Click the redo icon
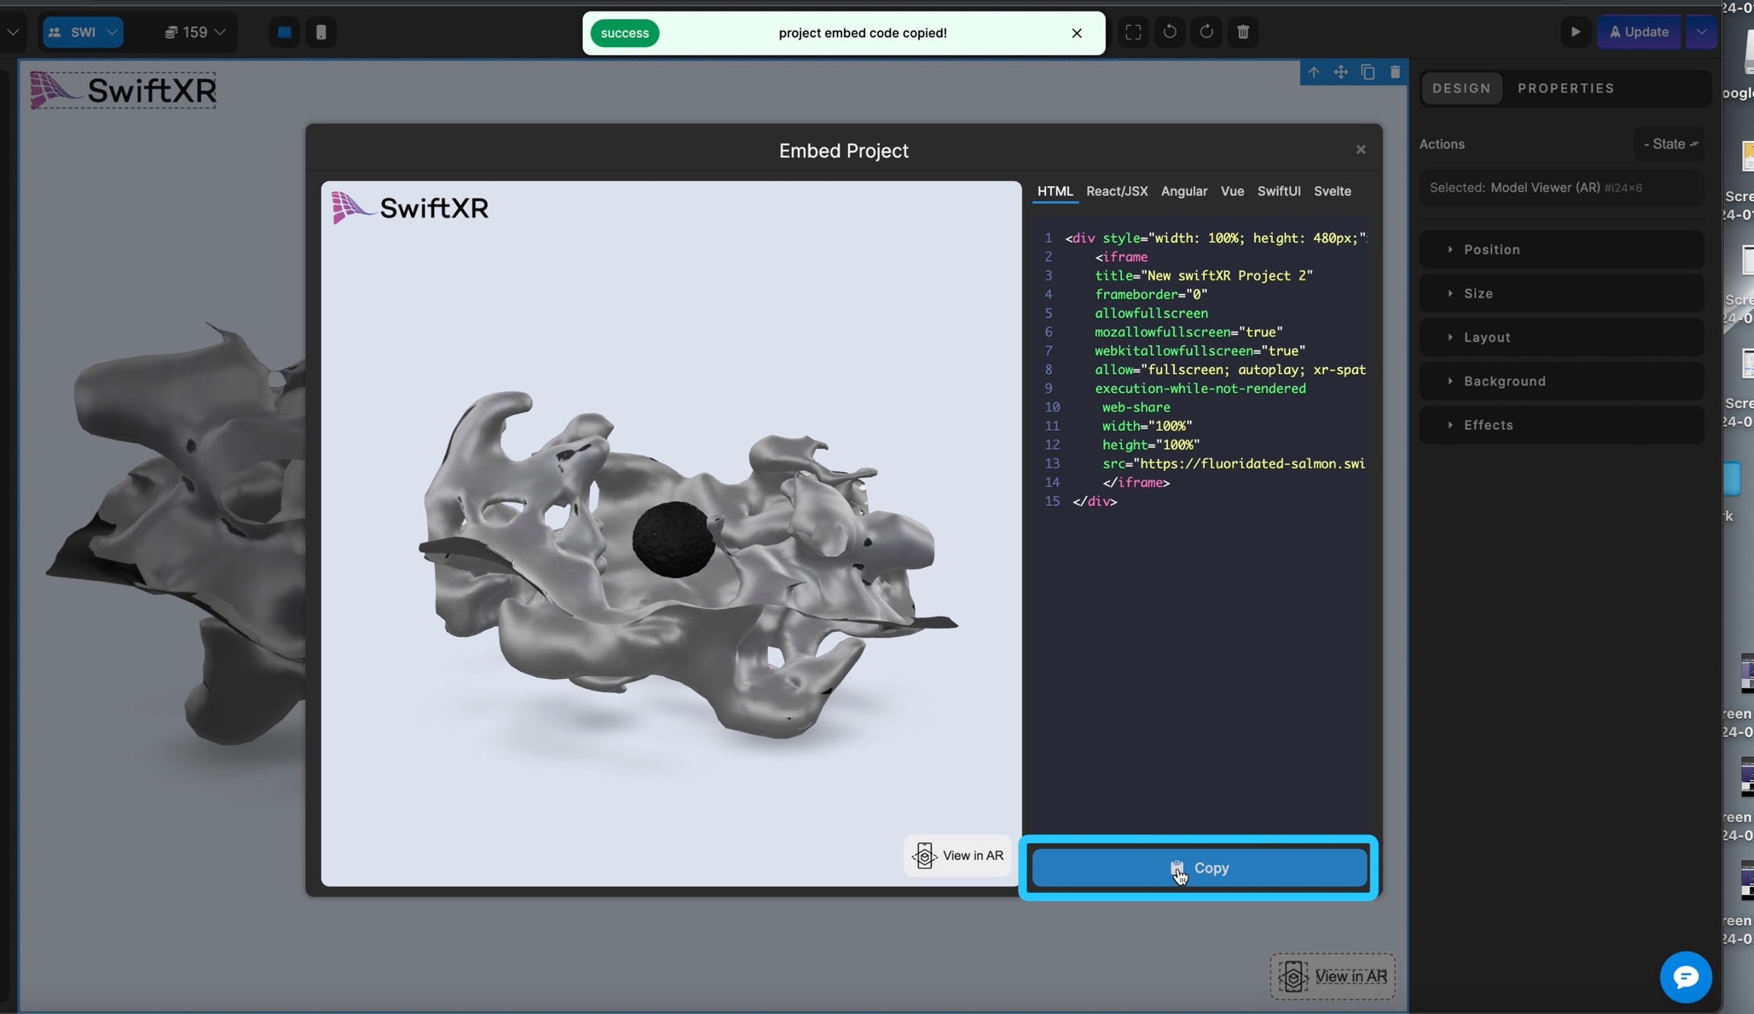 coord(1206,32)
